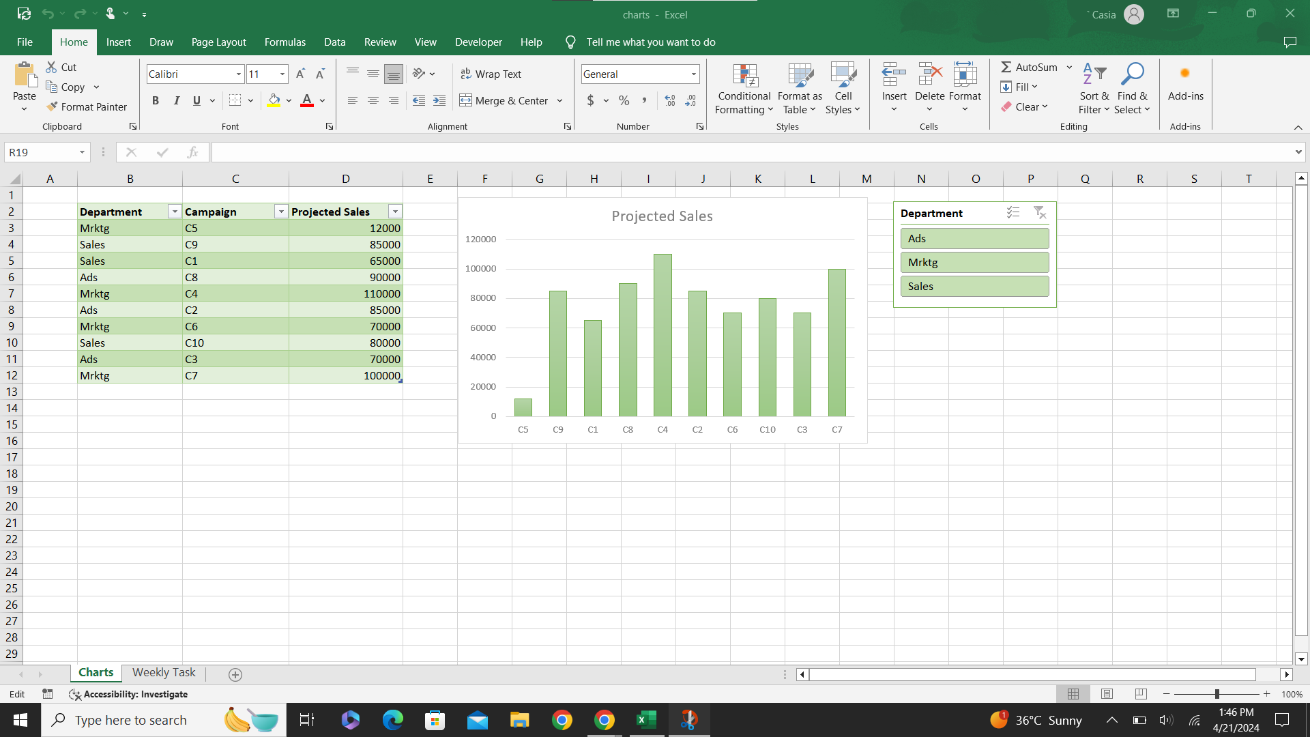The width and height of the screenshot is (1310, 737).
Task: Expand the Number Format dropdown
Action: (x=693, y=74)
